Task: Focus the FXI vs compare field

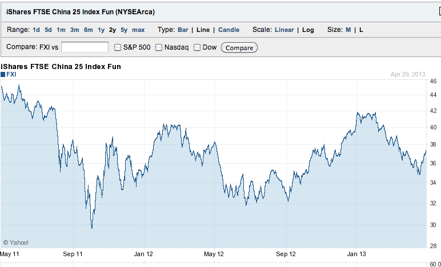Action: click(85, 47)
